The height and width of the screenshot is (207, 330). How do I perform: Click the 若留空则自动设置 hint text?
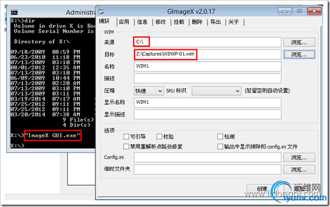click(267, 91)
